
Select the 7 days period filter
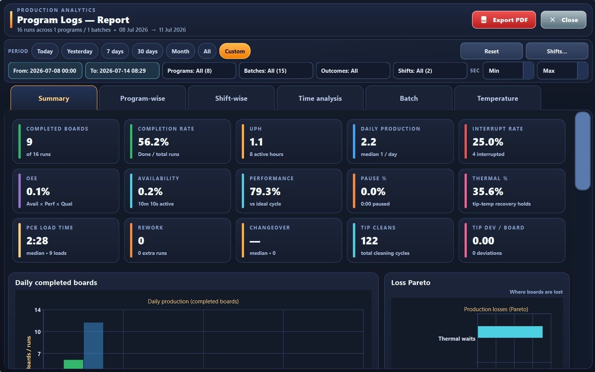coord(115,51)
